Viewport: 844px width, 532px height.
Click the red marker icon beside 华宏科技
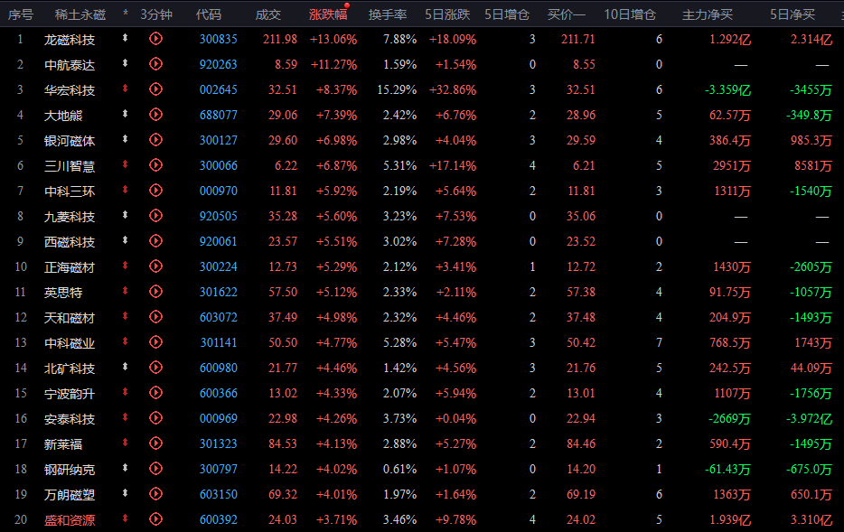pyautogui.click(x=125, y=89)
